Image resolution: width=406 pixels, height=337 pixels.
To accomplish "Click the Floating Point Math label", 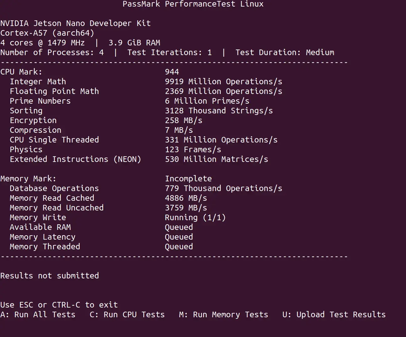I will [54, 91].
